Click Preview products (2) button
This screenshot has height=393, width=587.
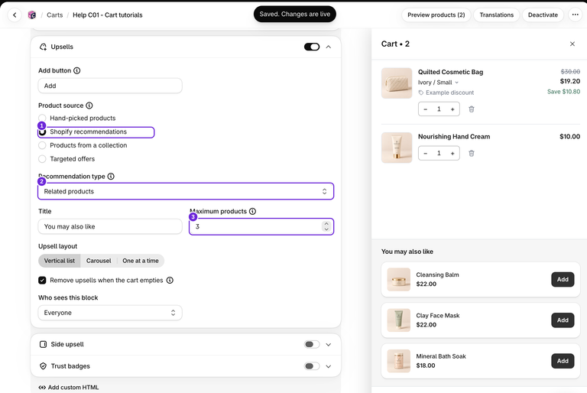pyautogui.click(x=436, y=15)
